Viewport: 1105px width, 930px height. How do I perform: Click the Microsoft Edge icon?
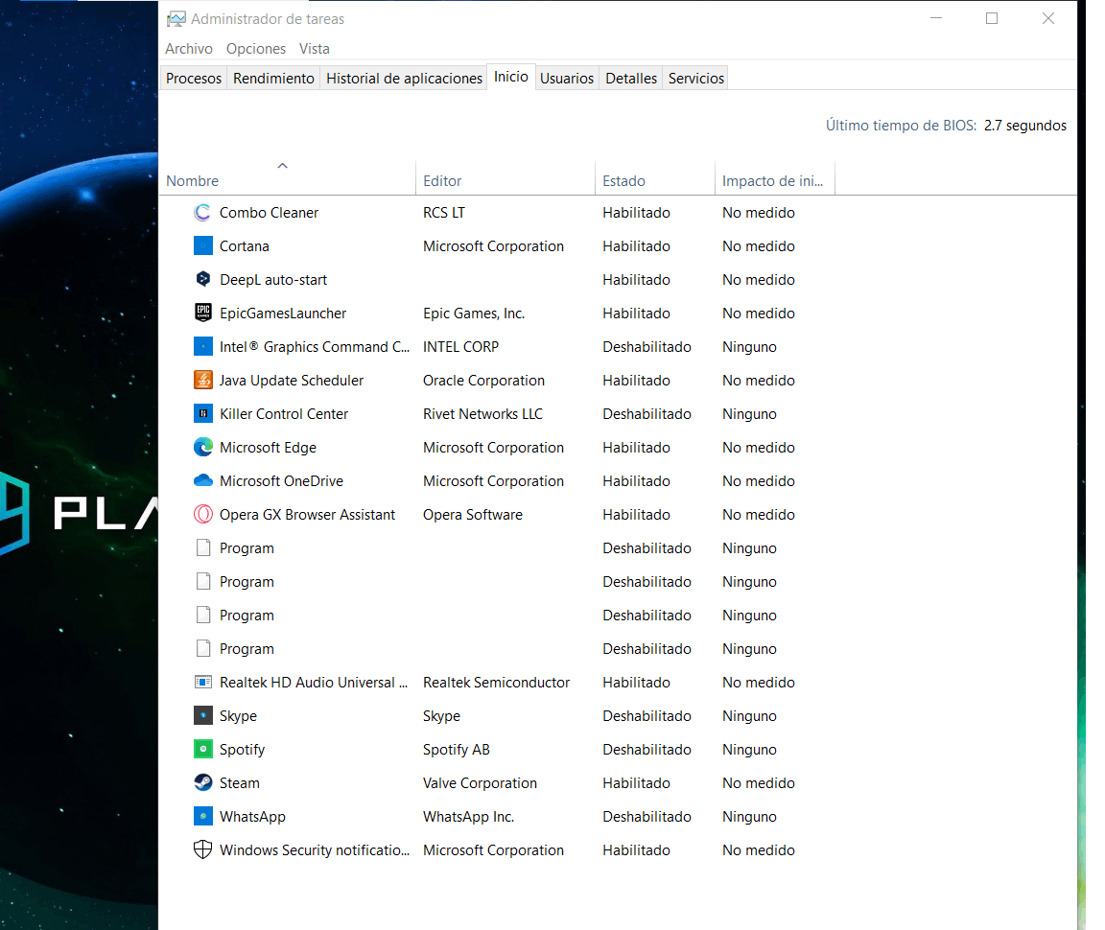coord(203,448)
